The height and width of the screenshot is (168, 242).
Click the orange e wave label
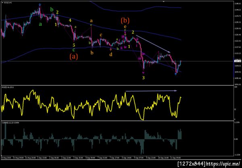coord(125,27)
